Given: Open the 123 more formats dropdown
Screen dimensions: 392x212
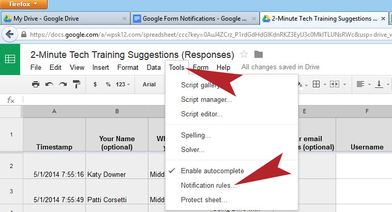Looking at the screenshot, I should [x=123, y=84].
